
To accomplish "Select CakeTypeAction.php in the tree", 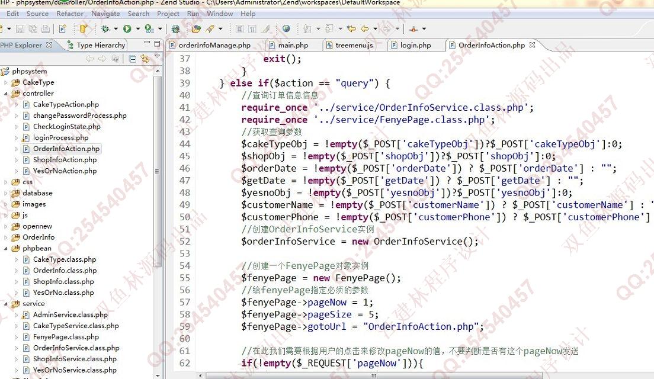I will point(66,105).
